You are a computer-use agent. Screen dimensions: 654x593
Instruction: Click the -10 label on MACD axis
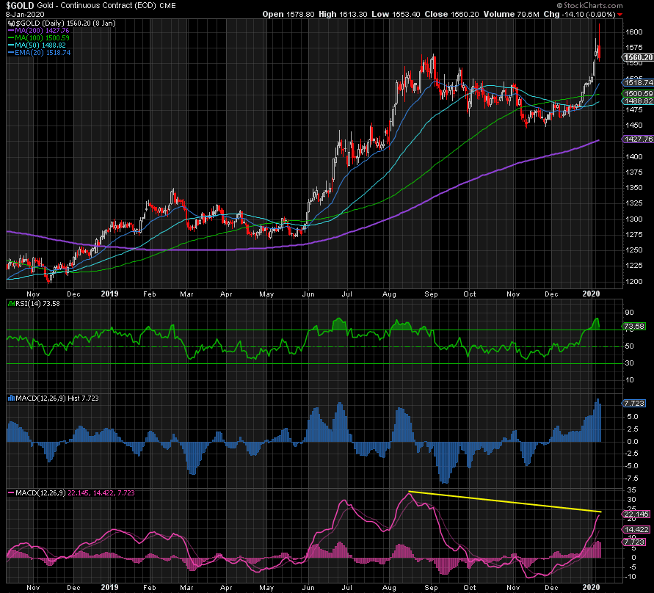click(x=631, y=577)
